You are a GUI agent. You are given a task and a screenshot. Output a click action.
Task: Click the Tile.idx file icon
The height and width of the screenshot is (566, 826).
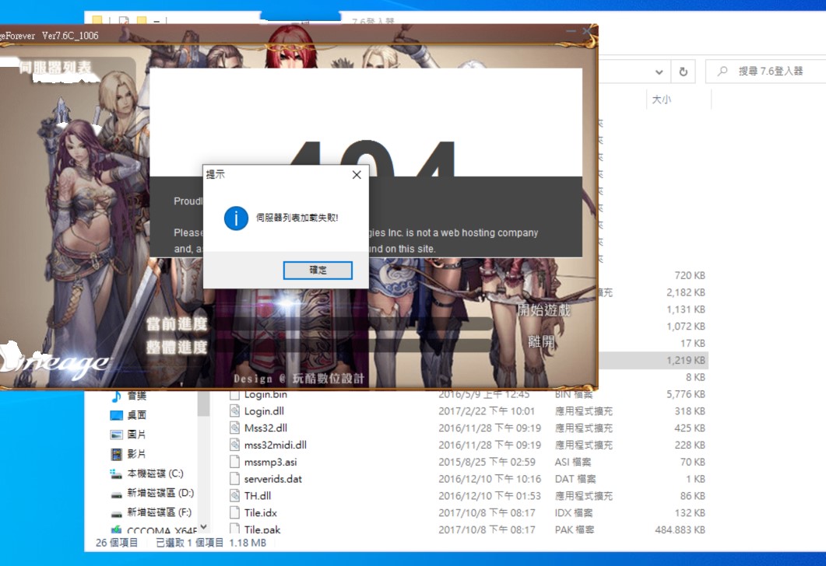[235, 513]
